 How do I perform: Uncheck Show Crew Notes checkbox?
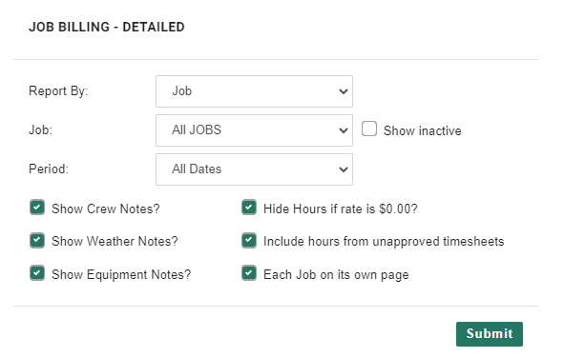pos(37,208)
